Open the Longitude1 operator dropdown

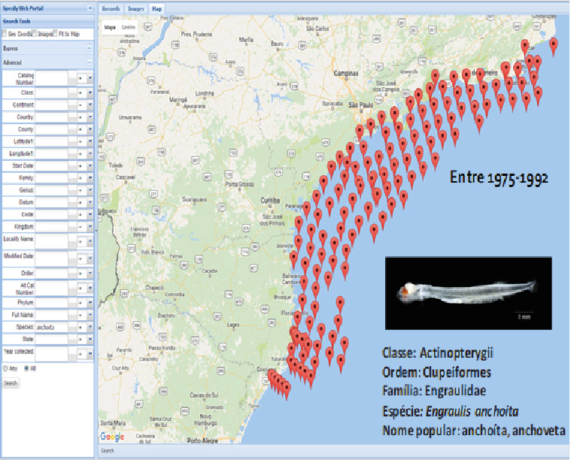tap(90, 153)
